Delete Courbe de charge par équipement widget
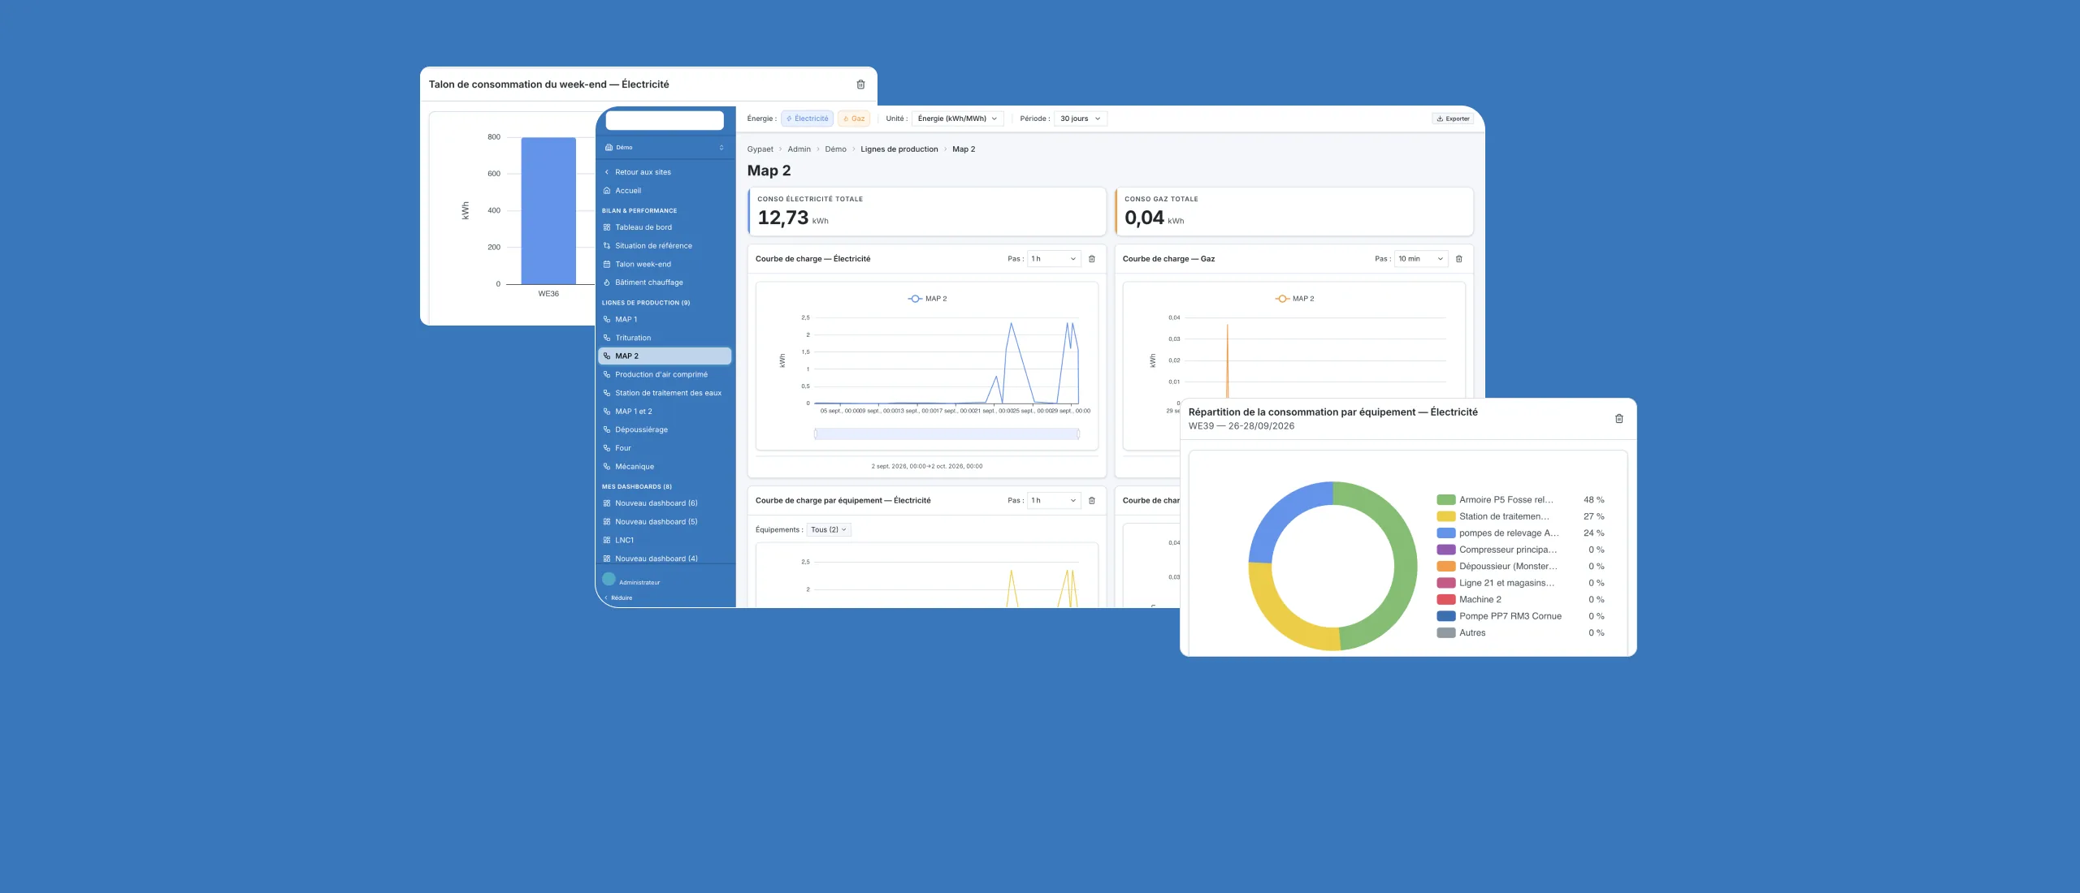Image resolution: width=2080 pixels, height=893 pixels. 1092,501
